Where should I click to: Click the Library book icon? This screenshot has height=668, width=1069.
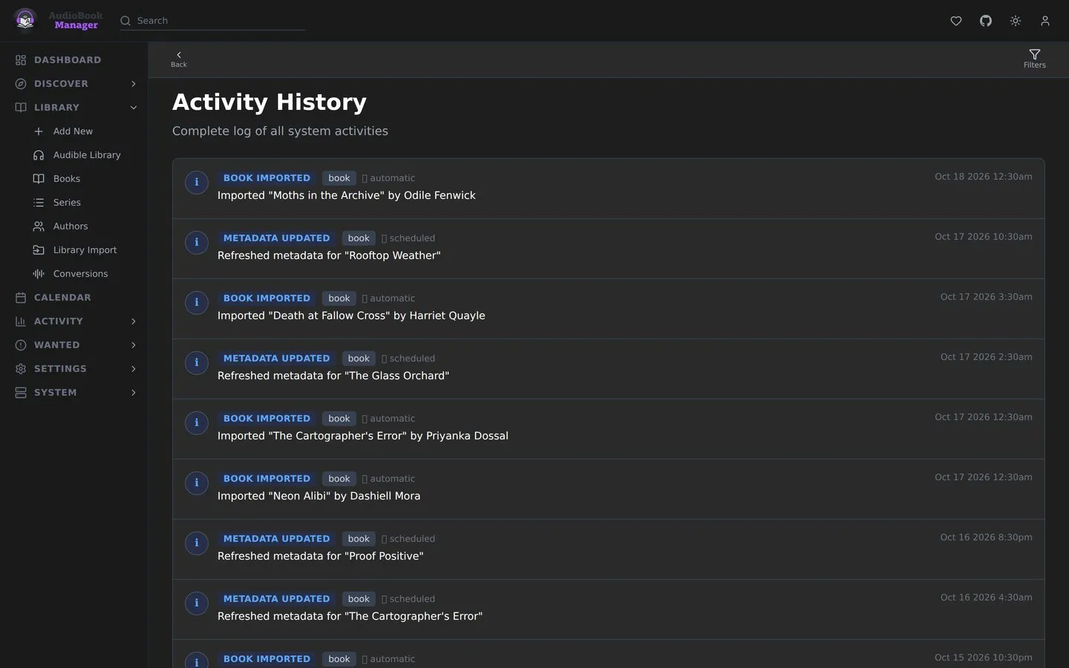point(21,108)
